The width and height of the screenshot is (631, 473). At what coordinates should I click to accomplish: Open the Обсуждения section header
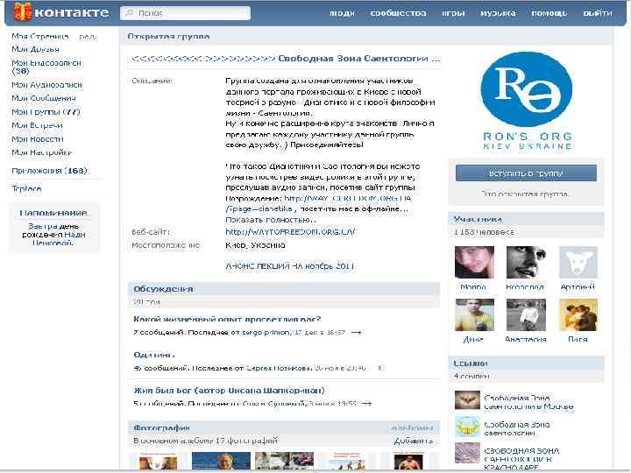point(163,289)
